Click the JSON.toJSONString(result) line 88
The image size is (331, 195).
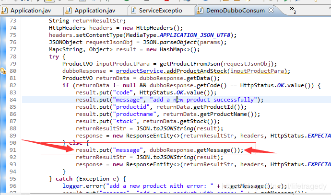point(149,128)
